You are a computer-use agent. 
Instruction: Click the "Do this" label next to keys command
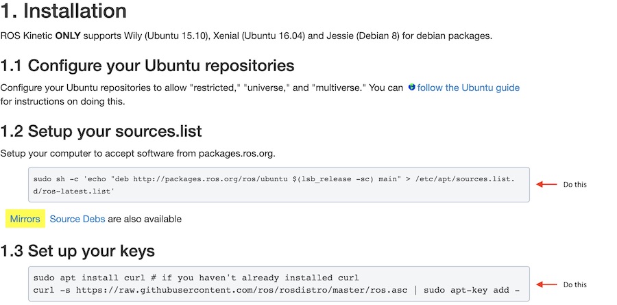coord(574,284)
